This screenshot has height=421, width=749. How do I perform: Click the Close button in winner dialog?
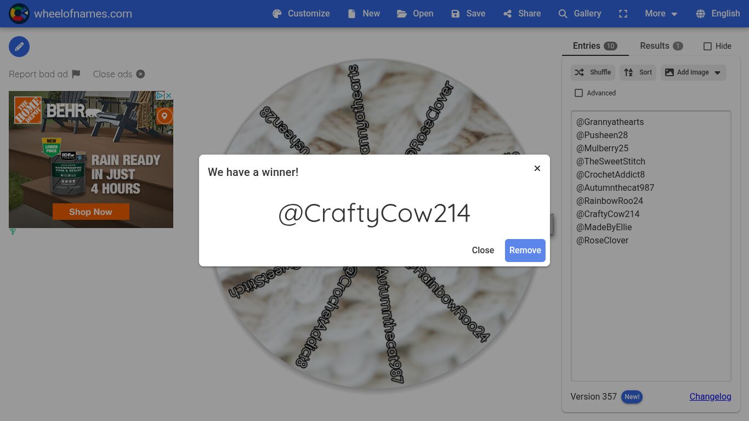point(483,250)
